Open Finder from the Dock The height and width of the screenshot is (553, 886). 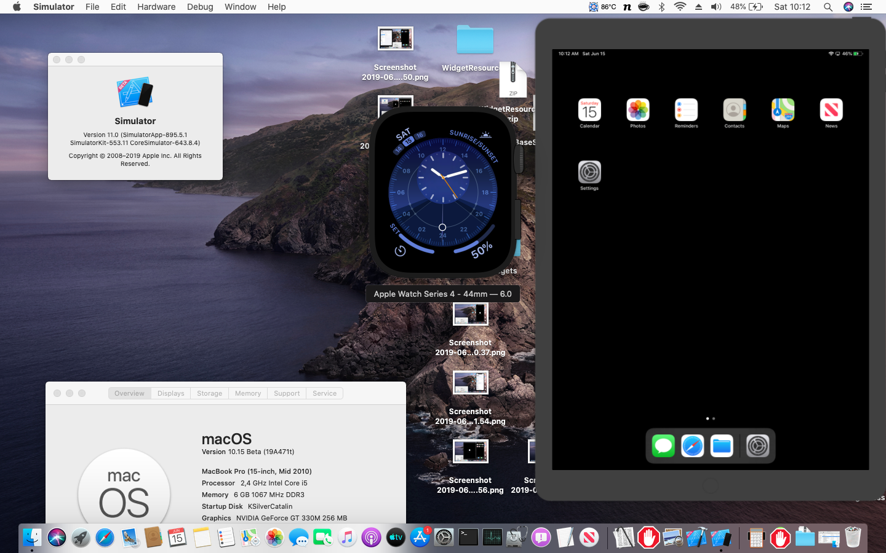[32, 538]
